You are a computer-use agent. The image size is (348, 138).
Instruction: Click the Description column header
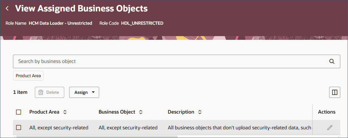(181, 112)
